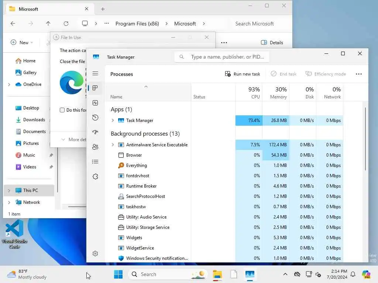Expand the This PC tree node

click(x=9, y=191)
